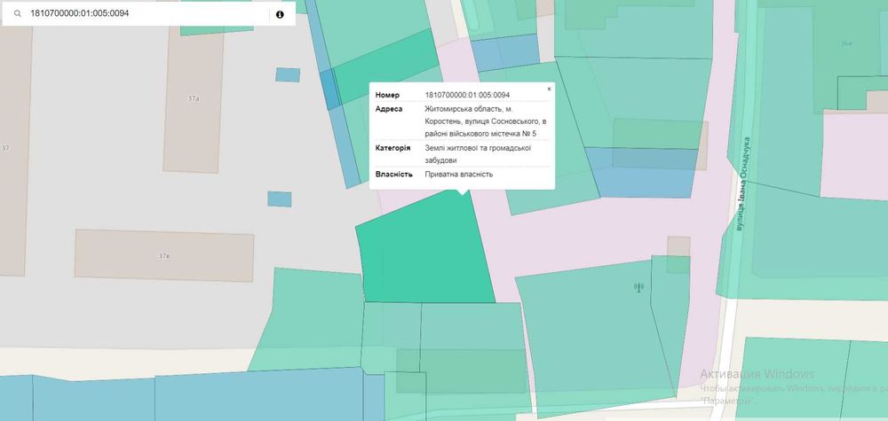Click the Житомирська область address text
The height and width of the screenshot is (421, 888).
tap(486, 121)
